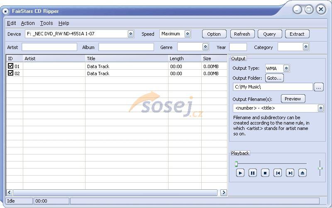Pause playback with the Pause button
This screenshot has width=332, height=208.
pos(253,173)
